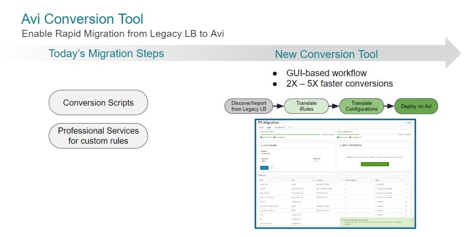Switch to the iRule tab
The image size is (473, 237).
pos(269,127)
